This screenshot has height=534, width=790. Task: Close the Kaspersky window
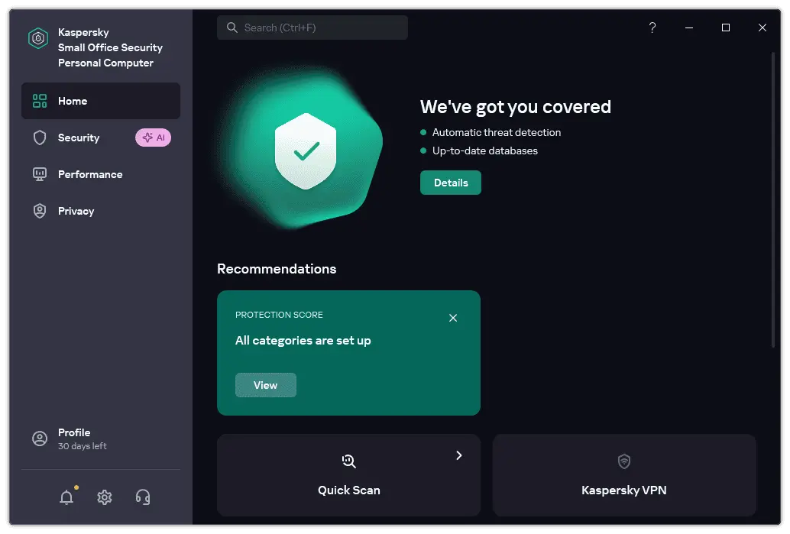762,28
